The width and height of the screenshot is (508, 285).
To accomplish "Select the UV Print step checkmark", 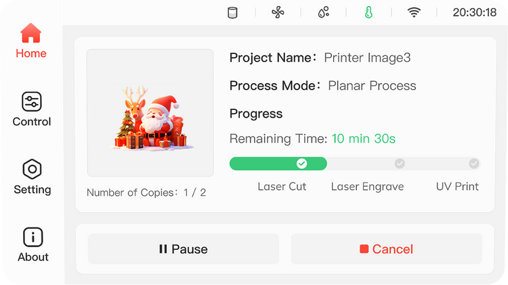I will pyautogui.click(x=474, y=163).
